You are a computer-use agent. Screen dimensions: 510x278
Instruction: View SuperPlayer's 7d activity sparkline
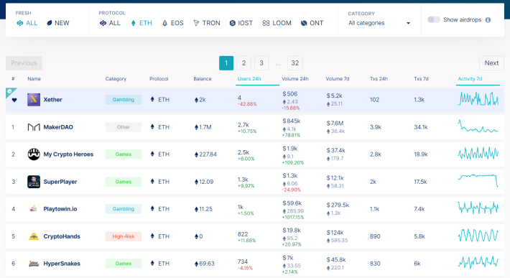pyautogui.click(x=478, y=180)
